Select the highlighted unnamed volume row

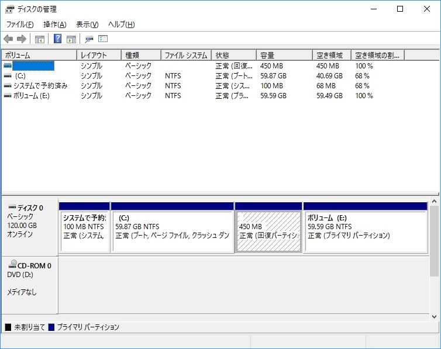[x=33, y=65]
